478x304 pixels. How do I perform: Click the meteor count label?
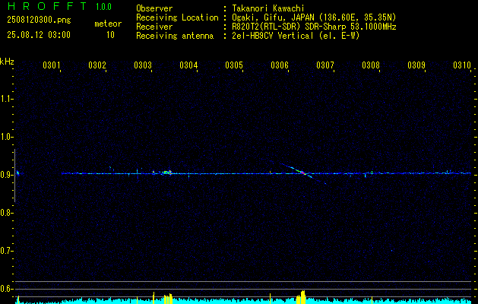click(108, 24)
